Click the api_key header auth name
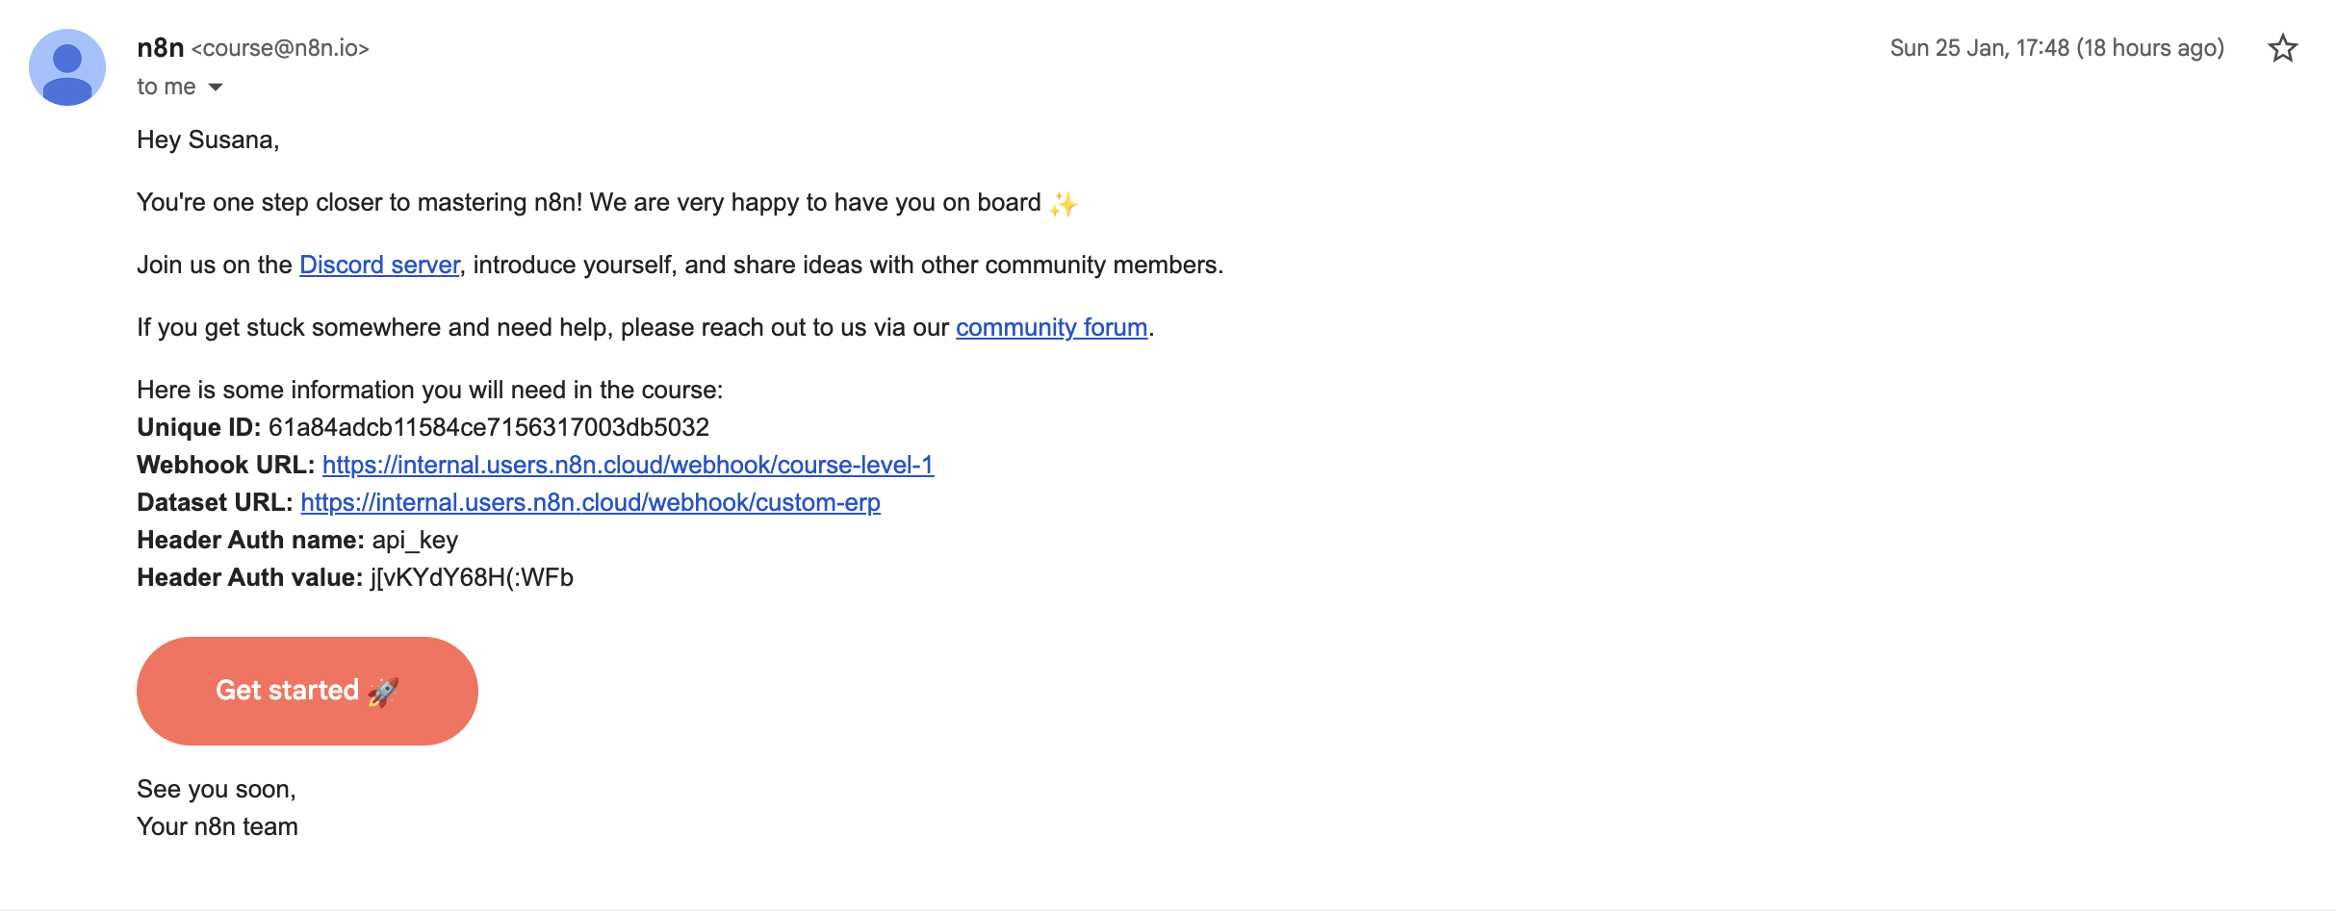Screen dimensions: 2336x911 click(415, 540)
